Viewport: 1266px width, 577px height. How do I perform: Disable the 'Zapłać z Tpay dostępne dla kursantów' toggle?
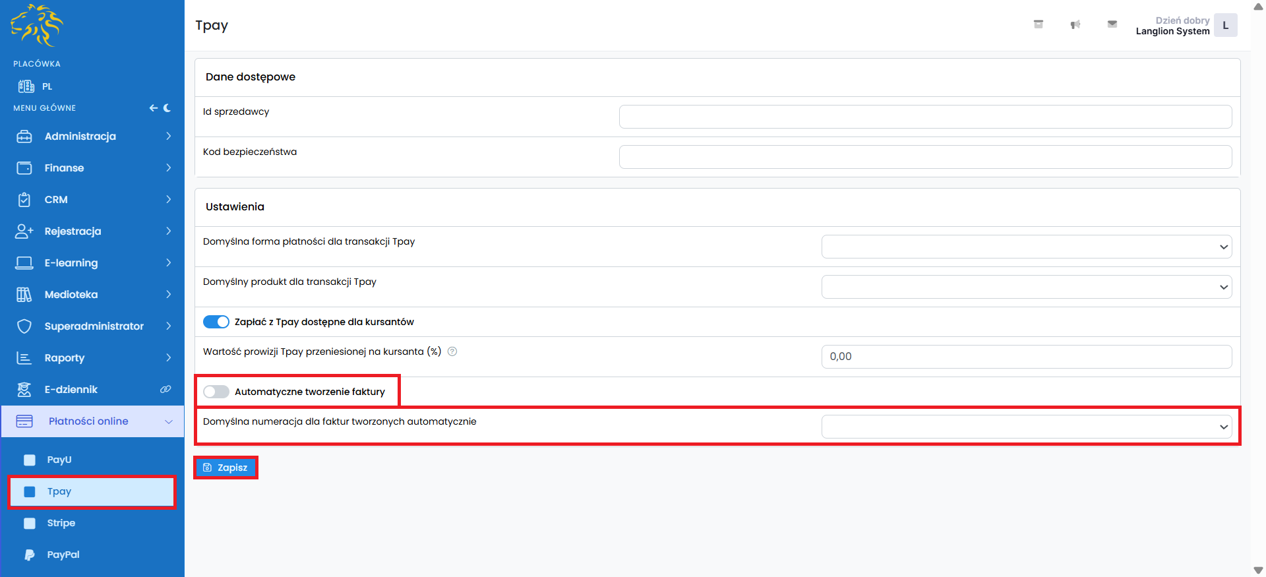click(216, 322)
